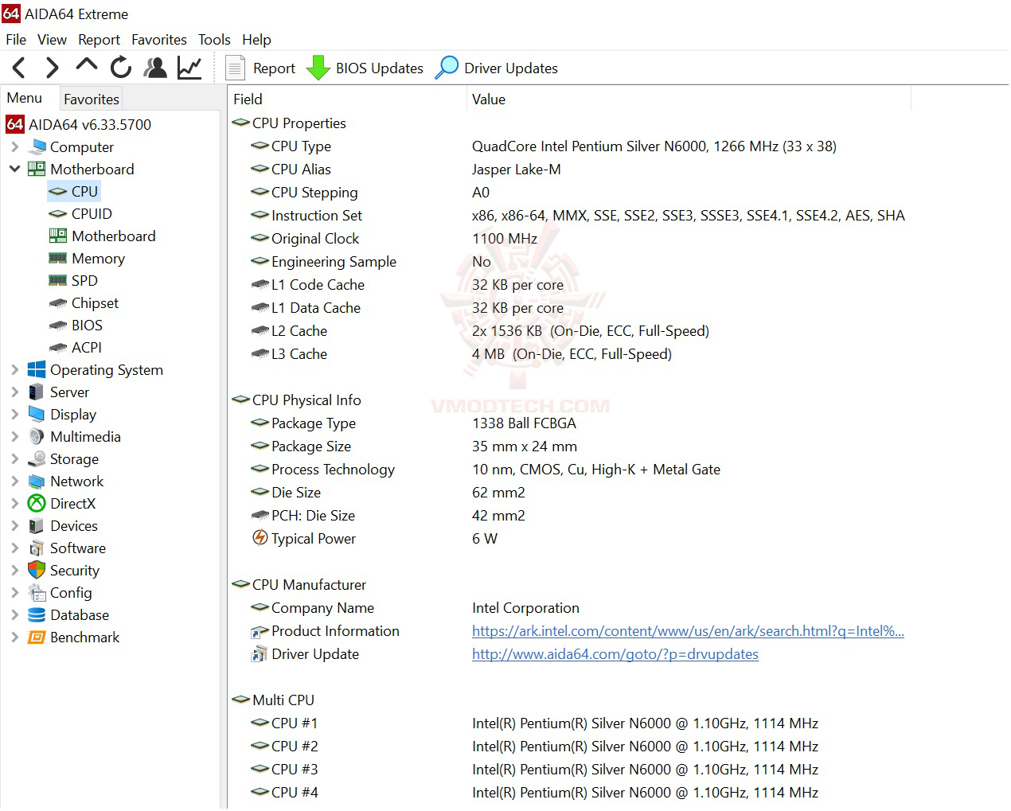Click the Software icon in tree
This screenshot has width=1011, height=811.
(x=37, y=548)
